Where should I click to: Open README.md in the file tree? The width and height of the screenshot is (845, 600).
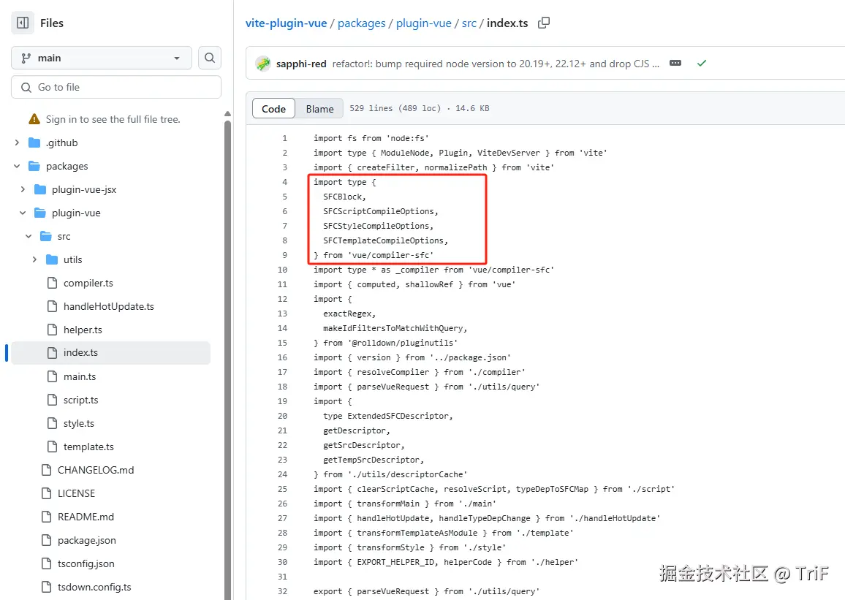coord(86,517)
